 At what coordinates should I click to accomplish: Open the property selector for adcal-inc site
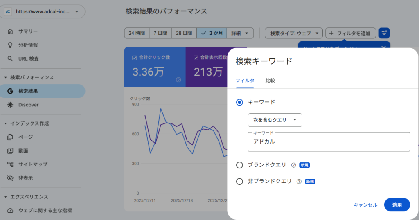[x=42, y=12]
